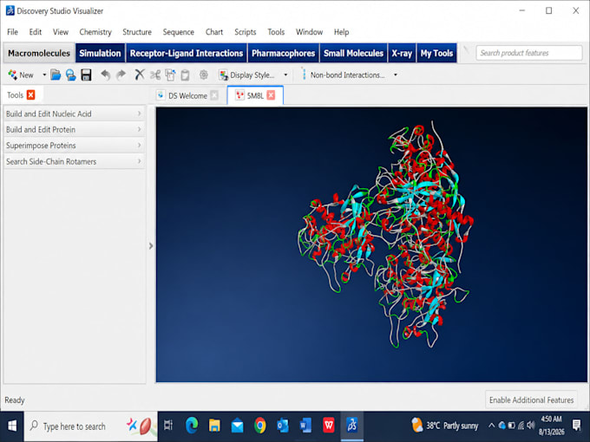The image size is (590, 442).
Task: Open the Help menu
Action: (341, 32)
